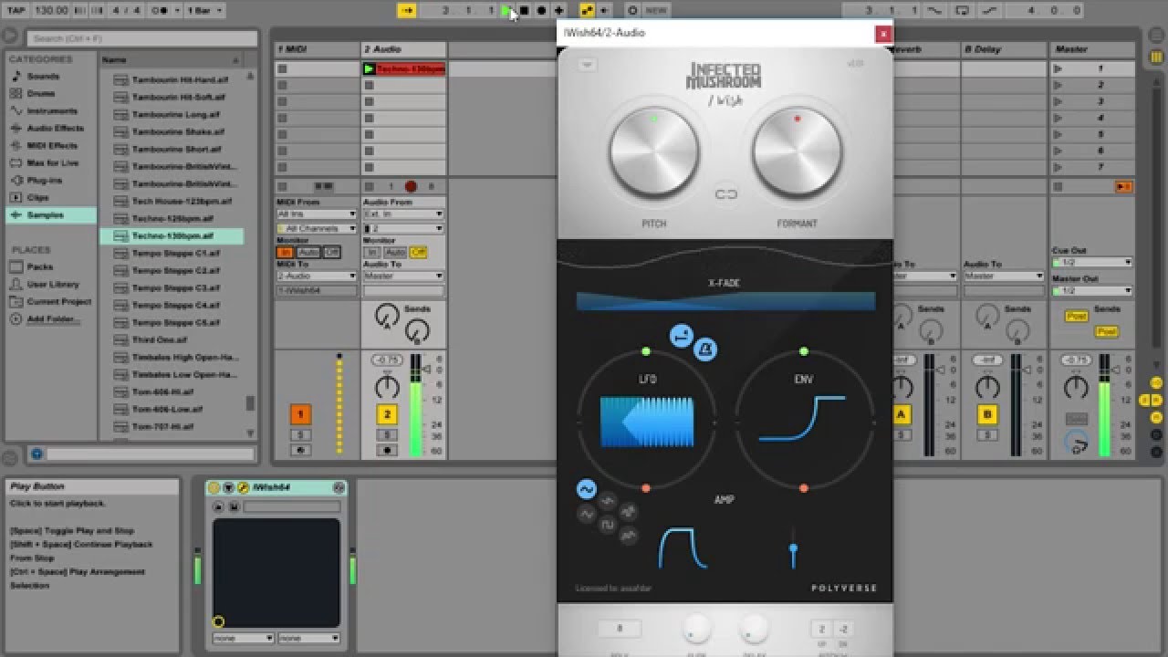The image size is (1168, 657).
Task: Select the MIDI Effects category
Action: pyautogui.click(x=52, y=146)
